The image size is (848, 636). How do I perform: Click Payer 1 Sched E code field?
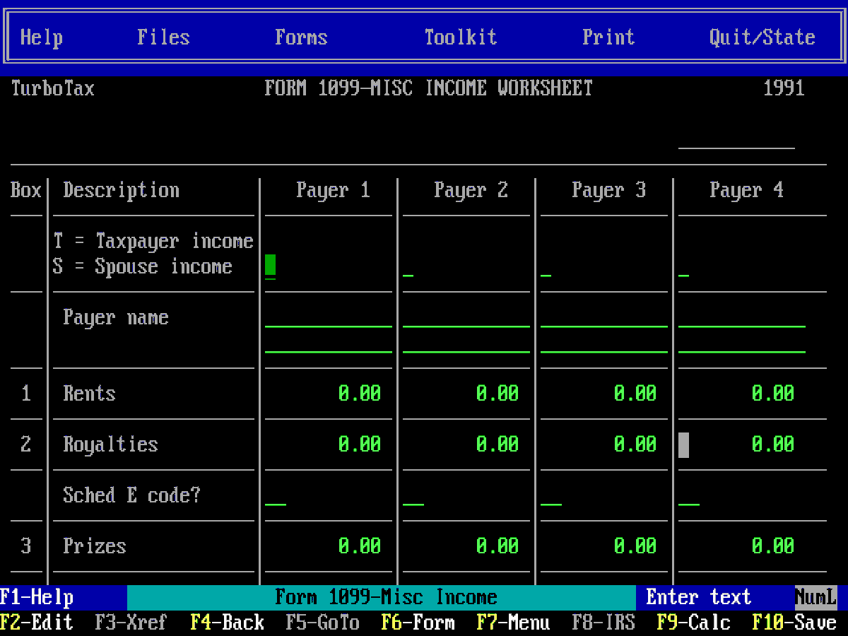click(x=276, y=495)
